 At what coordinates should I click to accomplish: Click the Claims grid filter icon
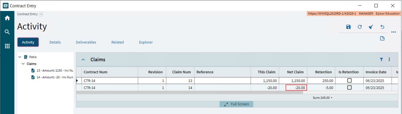381,59
